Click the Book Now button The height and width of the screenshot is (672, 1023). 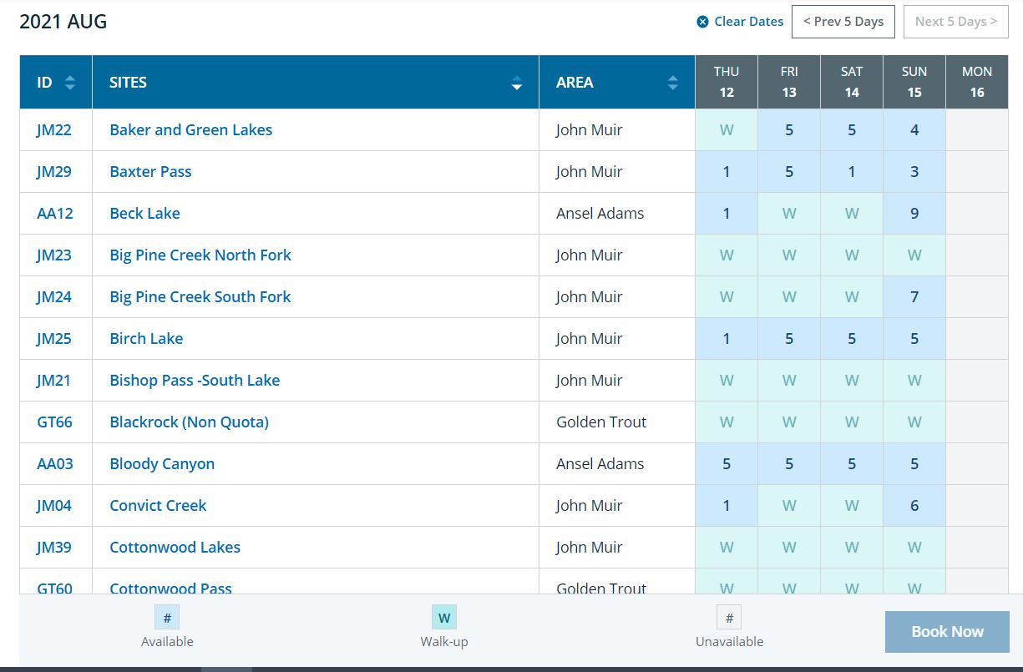(x=947, y=632)
